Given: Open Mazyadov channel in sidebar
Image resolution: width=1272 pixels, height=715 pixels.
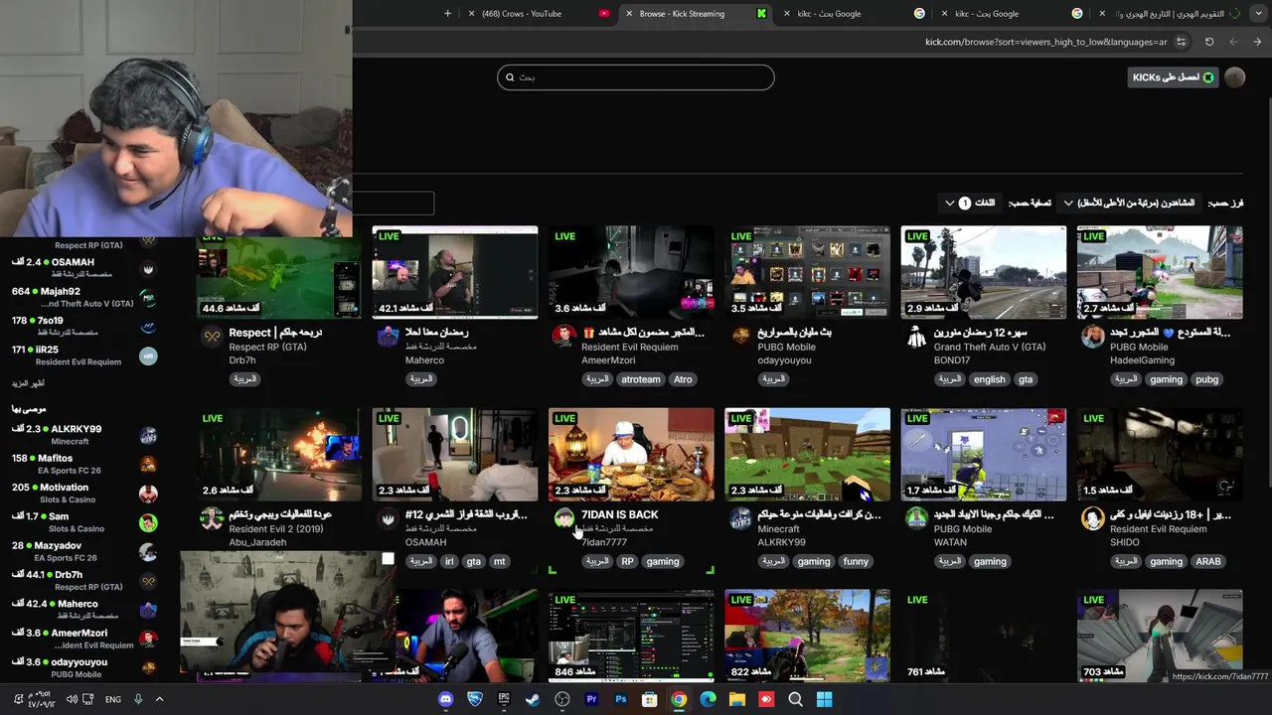Looking at the screenshot, I should [x=83, y=551].
